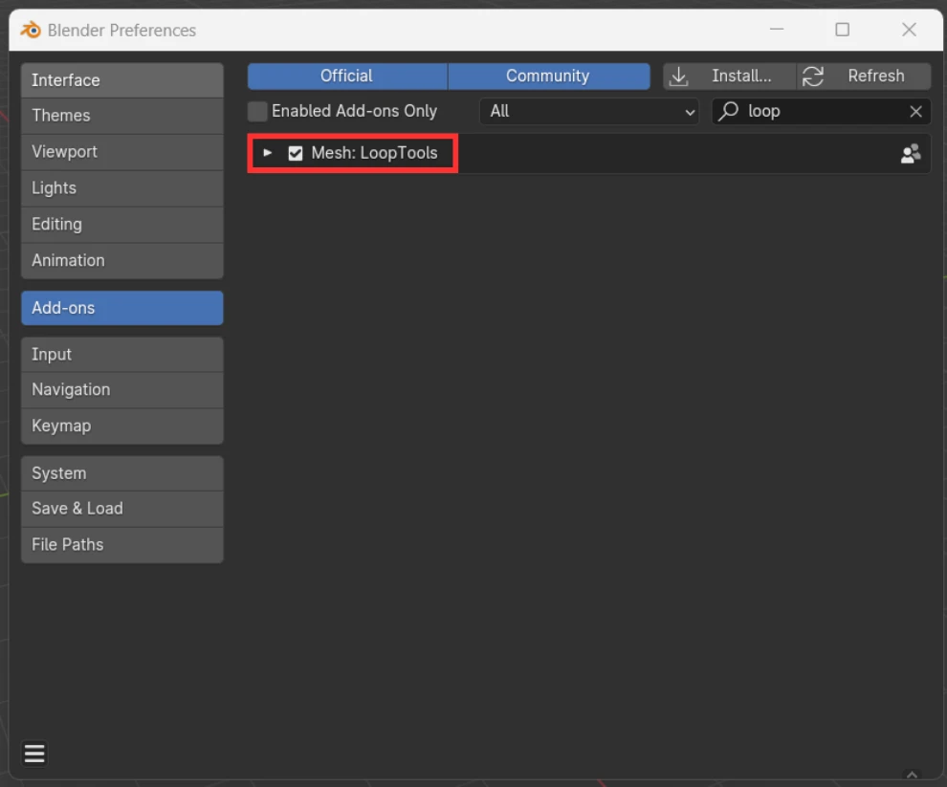Click the 'Mesh: LoopTools' add-on name
This screenshot has height=787, width=947.
tap(374, 153)
